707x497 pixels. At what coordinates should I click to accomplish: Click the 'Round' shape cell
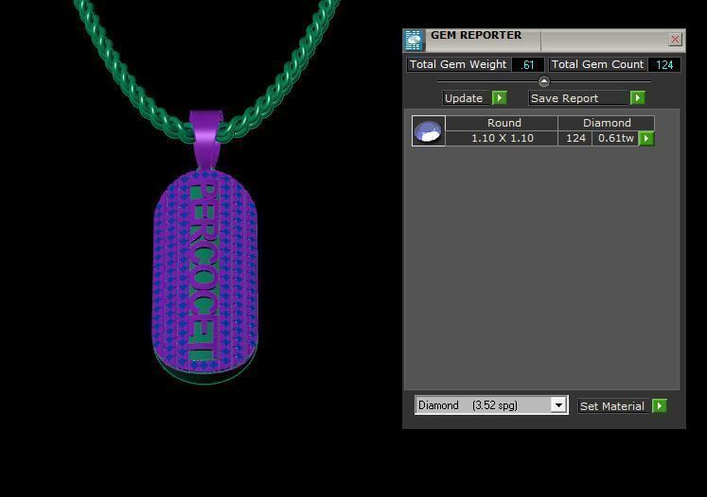502,123
